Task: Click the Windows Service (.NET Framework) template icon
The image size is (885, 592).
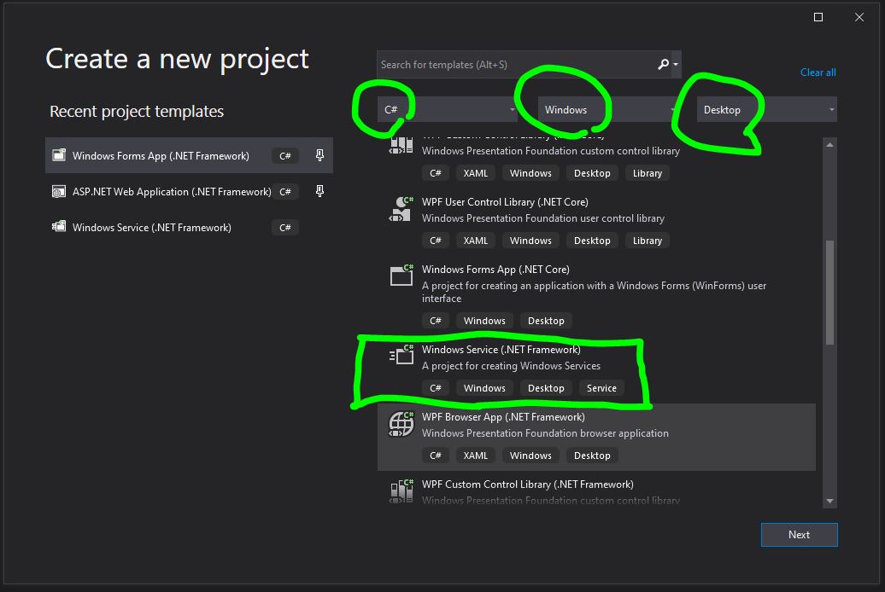Action: pos(400,356)
